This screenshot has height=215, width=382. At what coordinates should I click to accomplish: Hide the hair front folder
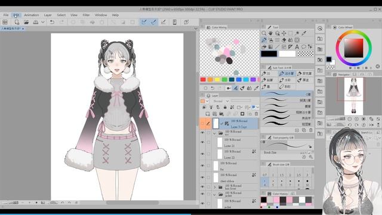tap(202, 187)
